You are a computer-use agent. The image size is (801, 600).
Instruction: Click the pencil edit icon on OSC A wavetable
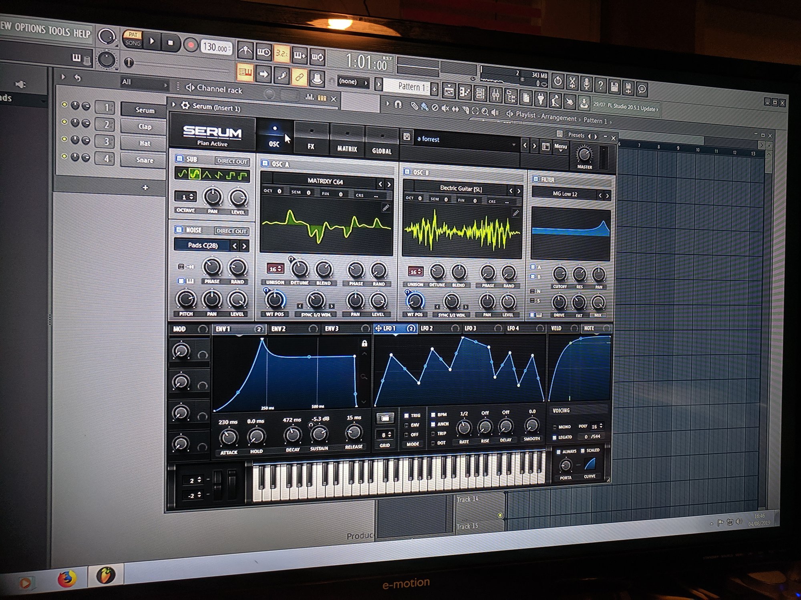pos(385,208)
